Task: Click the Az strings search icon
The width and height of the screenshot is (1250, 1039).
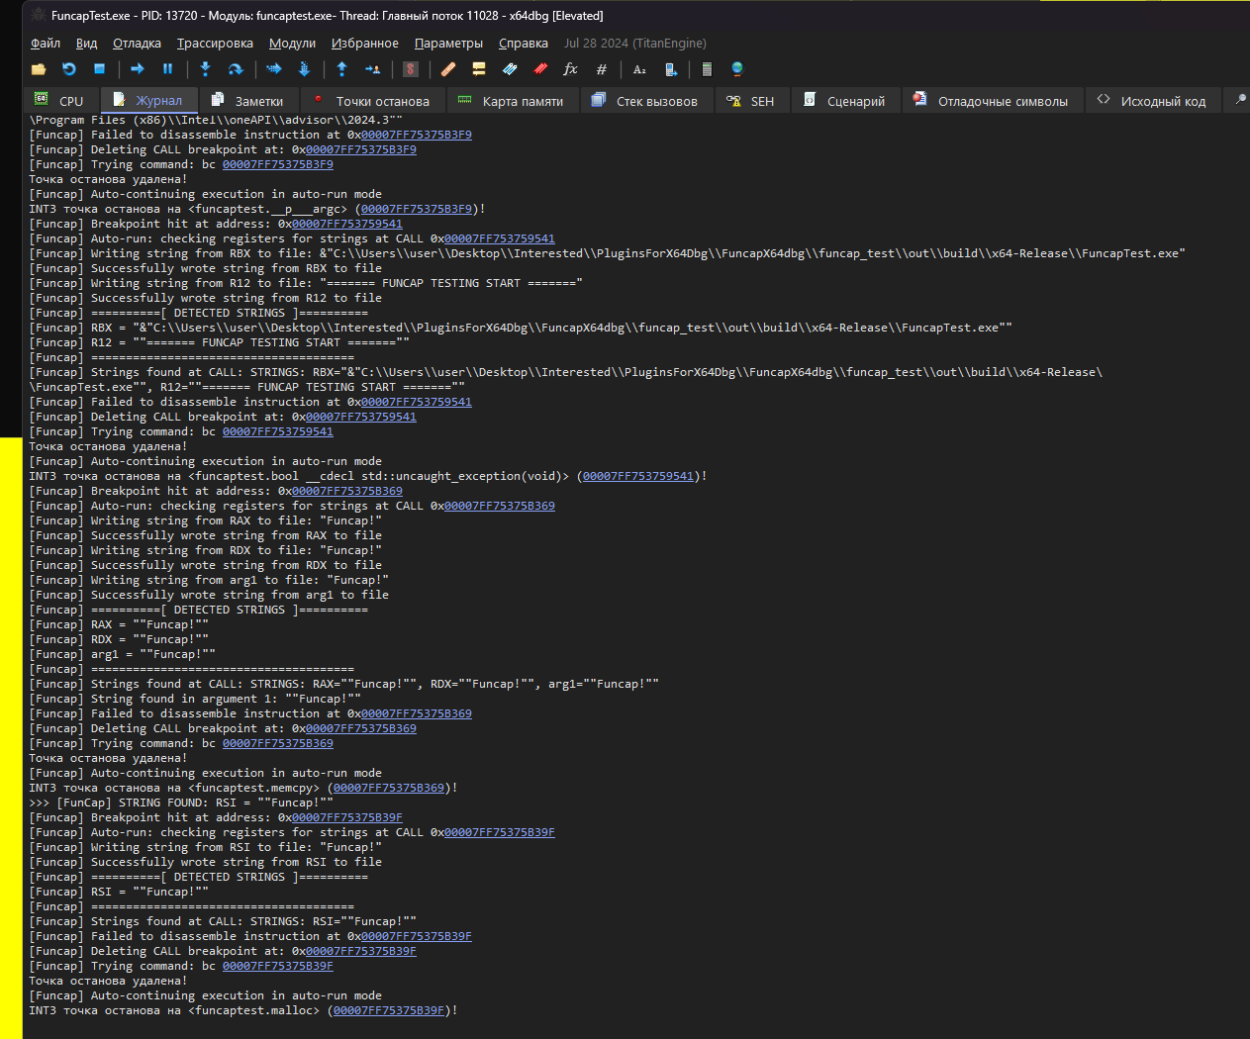Action: pyautogui.click(x=639, y=69)
